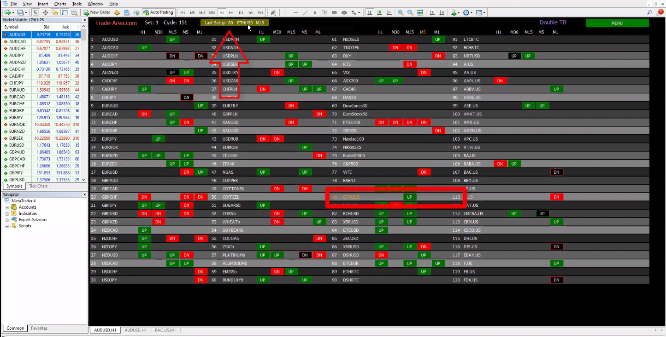Image resolution: width=666 pixels, height=337 pixels.
Task: Click the tile windows icon
Action: (x=420, y=12)
